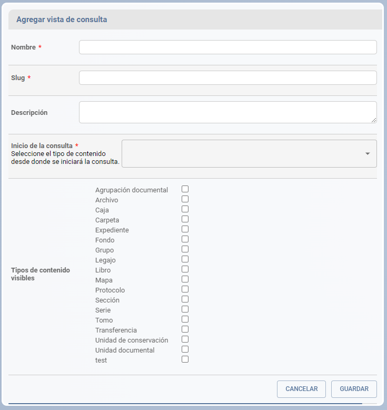
Task: Check the Agrupación documental checkbox
Action: click(185, 189)
